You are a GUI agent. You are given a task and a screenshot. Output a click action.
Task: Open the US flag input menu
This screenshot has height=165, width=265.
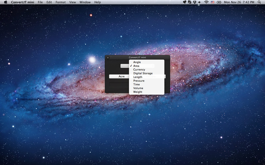[x=213, y=2]
